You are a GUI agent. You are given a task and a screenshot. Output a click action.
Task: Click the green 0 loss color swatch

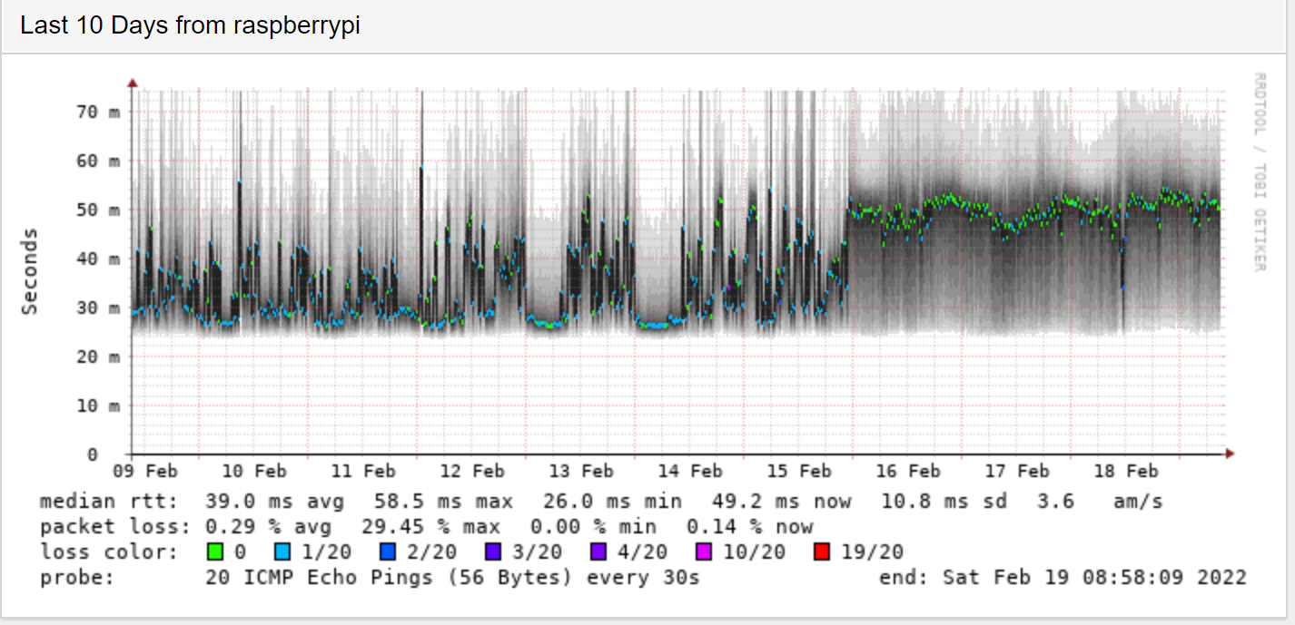point(214,552)
